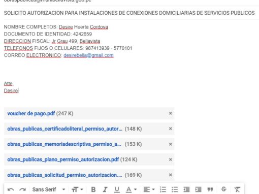The width and height of the screenshot is (259, 194).
Task: Increase the indent
Action: 198,189
